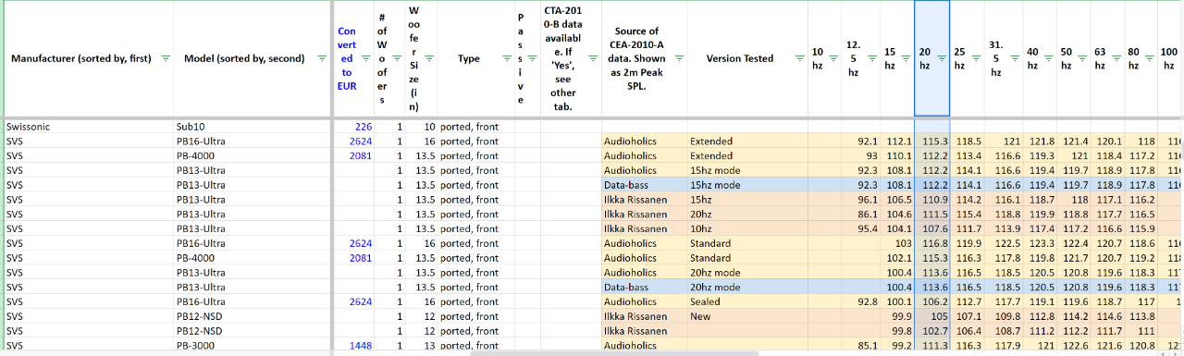The image size is (1184, 356).
Task: Open filter icon on Converted to EUR column
Action: pos(366,58)
